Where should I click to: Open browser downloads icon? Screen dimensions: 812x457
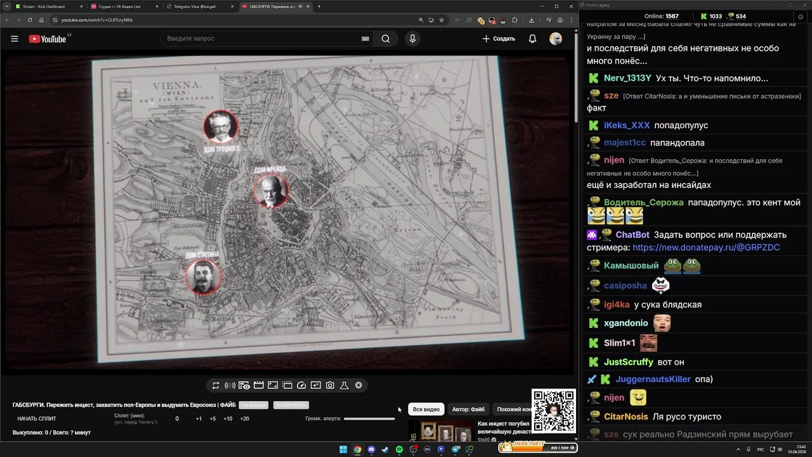click(x=532, y=20)
